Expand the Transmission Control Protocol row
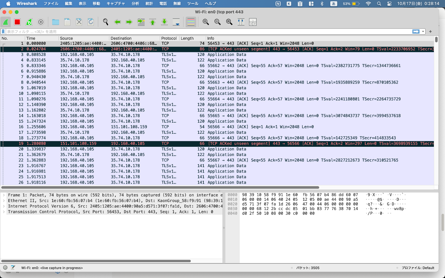The height and width of the screenshot is (278, 445). click(4, 212)
